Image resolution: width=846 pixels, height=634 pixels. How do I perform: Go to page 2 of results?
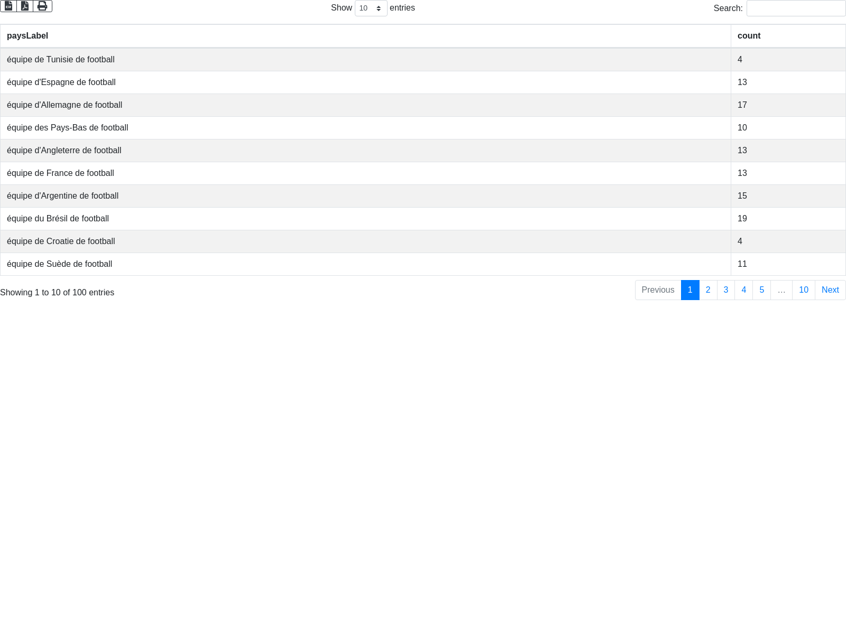click(x=708, y=290)
